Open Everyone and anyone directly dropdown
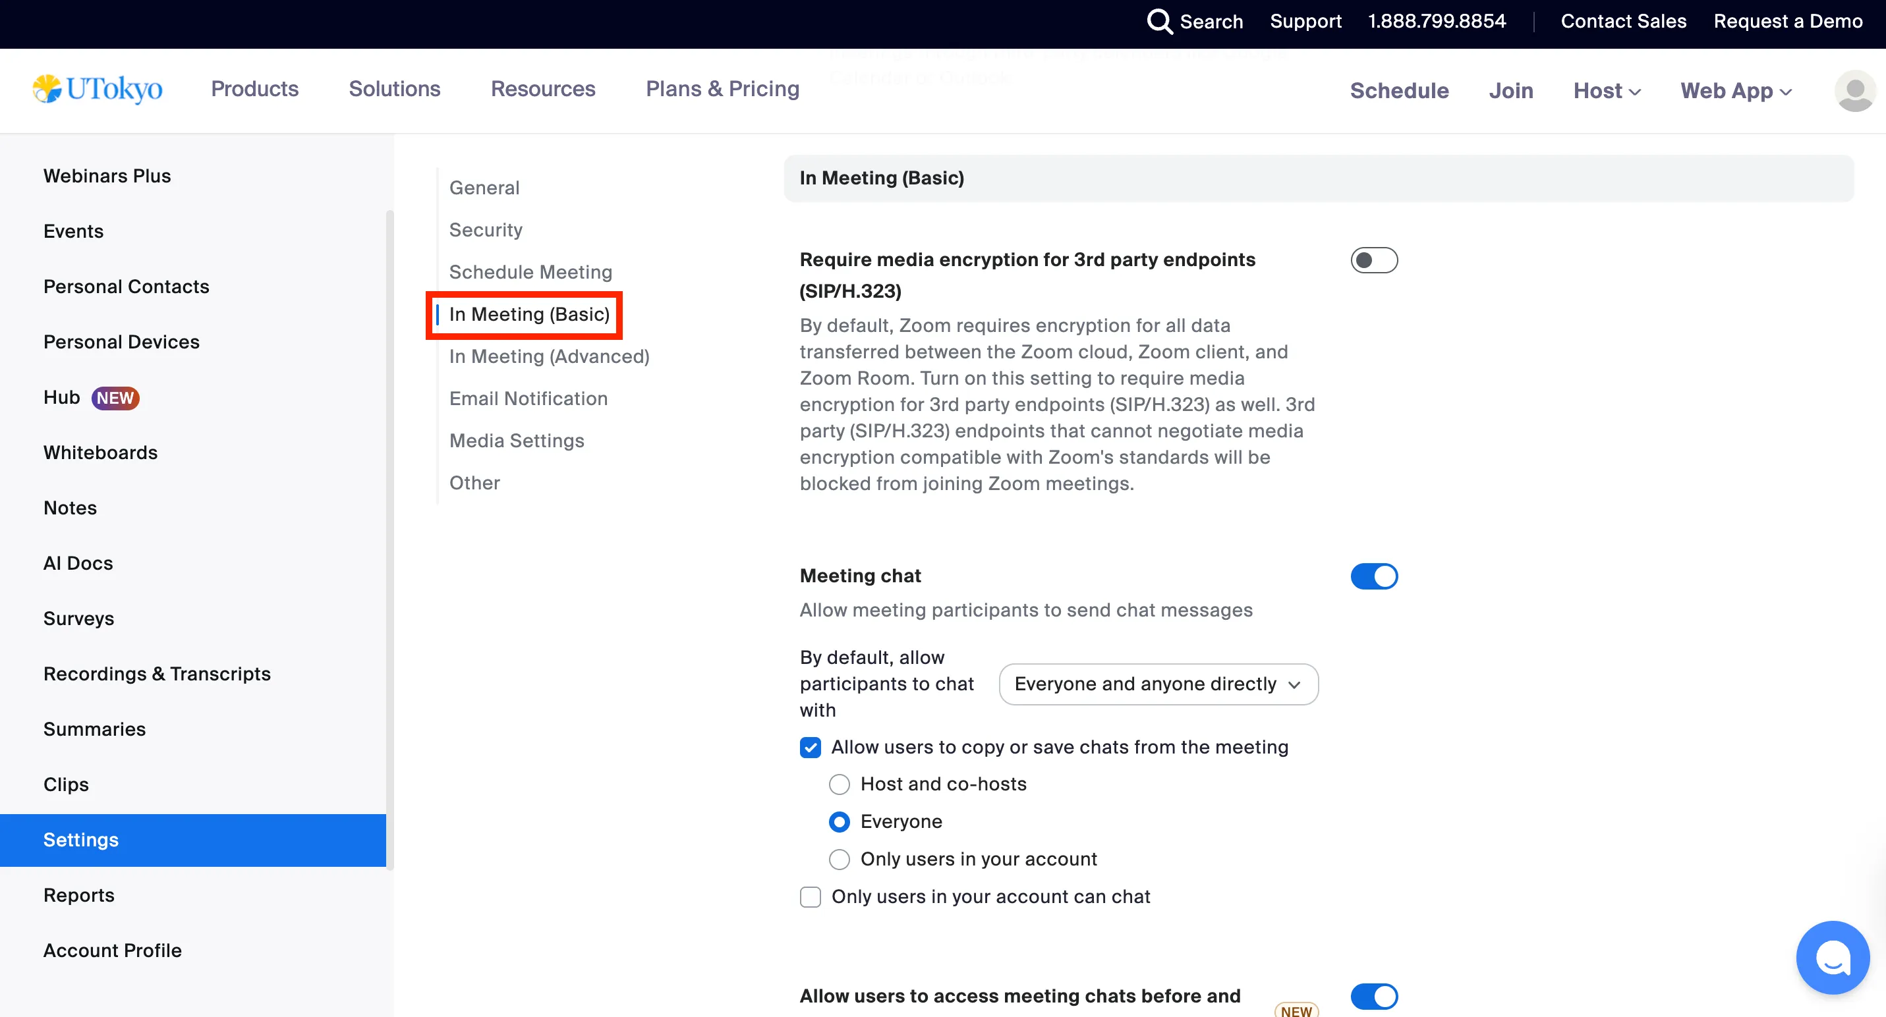 tap(1158, 684)
